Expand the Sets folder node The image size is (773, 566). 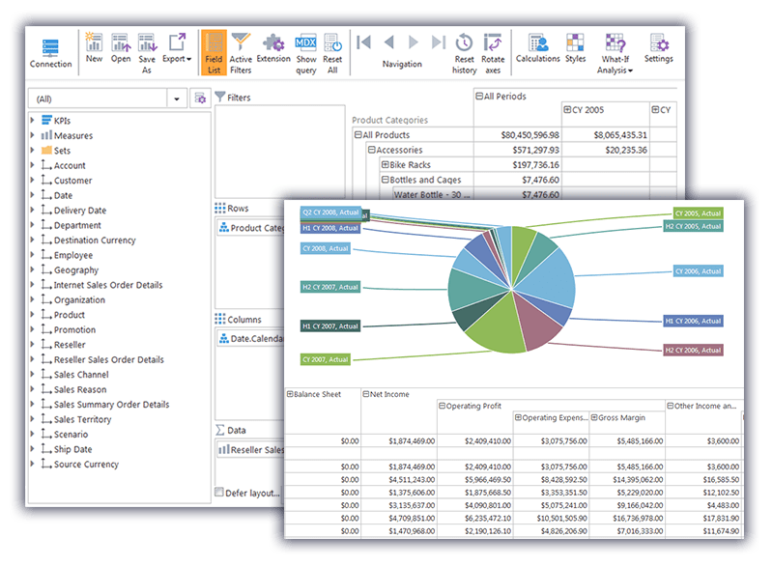tap(33, 150)
